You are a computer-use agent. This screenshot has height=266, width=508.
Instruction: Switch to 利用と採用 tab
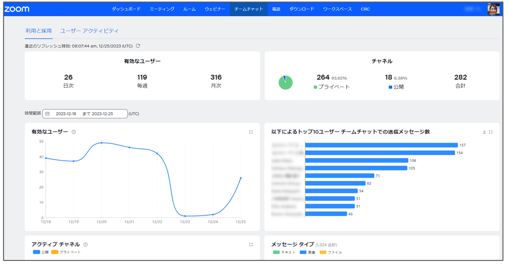pos(39,31)
